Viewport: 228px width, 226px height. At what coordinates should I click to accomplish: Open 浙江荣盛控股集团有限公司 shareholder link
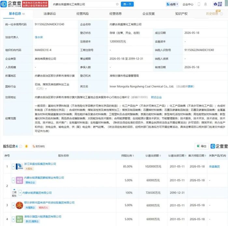tap(40, 164)
